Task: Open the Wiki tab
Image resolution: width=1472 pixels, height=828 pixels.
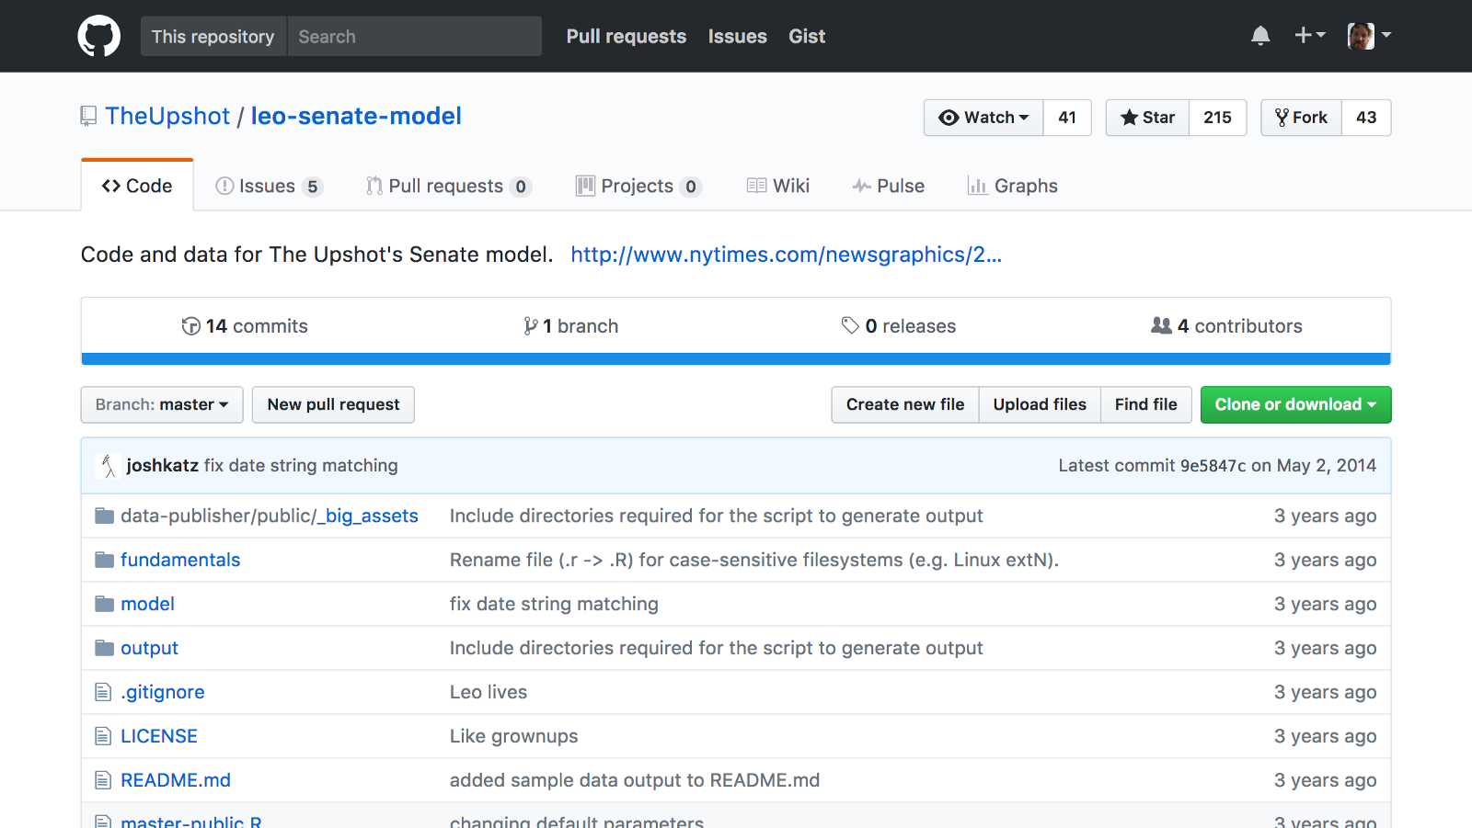Action: click(x=778, y=186)
